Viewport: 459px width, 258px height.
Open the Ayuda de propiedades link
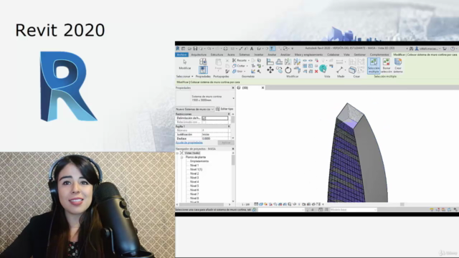189,143
